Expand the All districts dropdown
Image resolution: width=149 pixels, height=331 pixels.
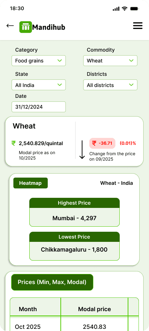pos(110,85)
